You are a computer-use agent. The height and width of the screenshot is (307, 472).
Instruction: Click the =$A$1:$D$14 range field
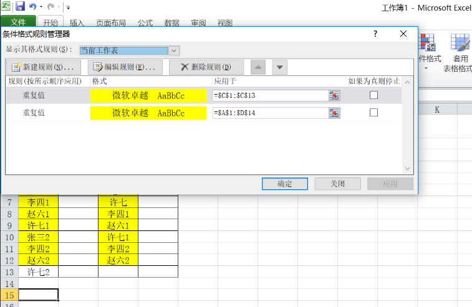[x=270, y=113]
